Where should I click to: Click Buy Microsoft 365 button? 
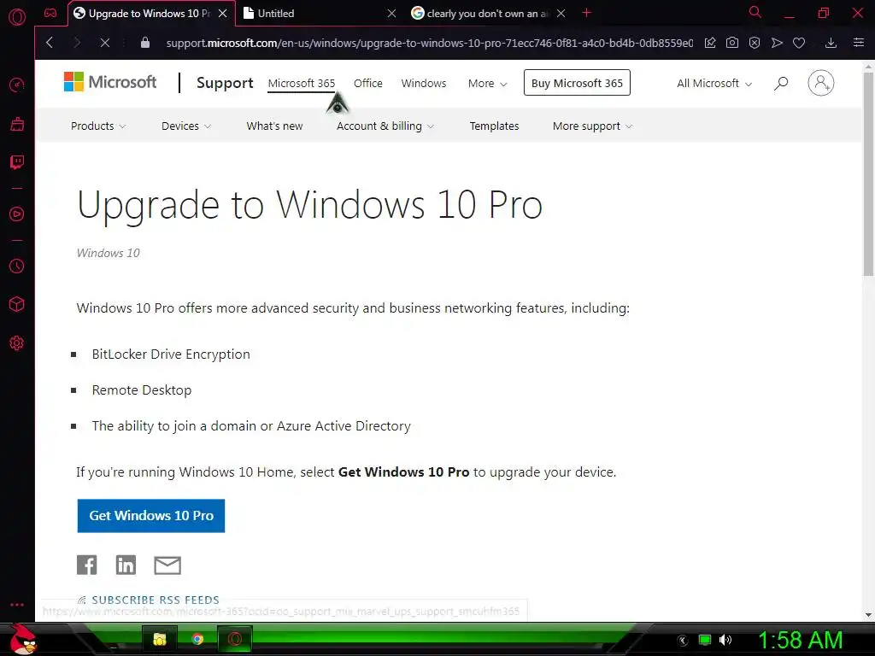click(577, 83)
